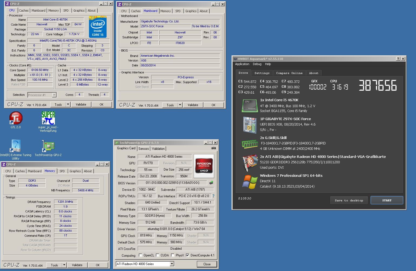Viewport: 416px width, 271px height.
Task: Click Aquamark memory module icon
Action: 249,144
